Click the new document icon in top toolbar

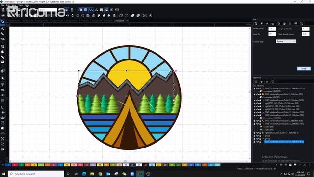click(3, 10)
